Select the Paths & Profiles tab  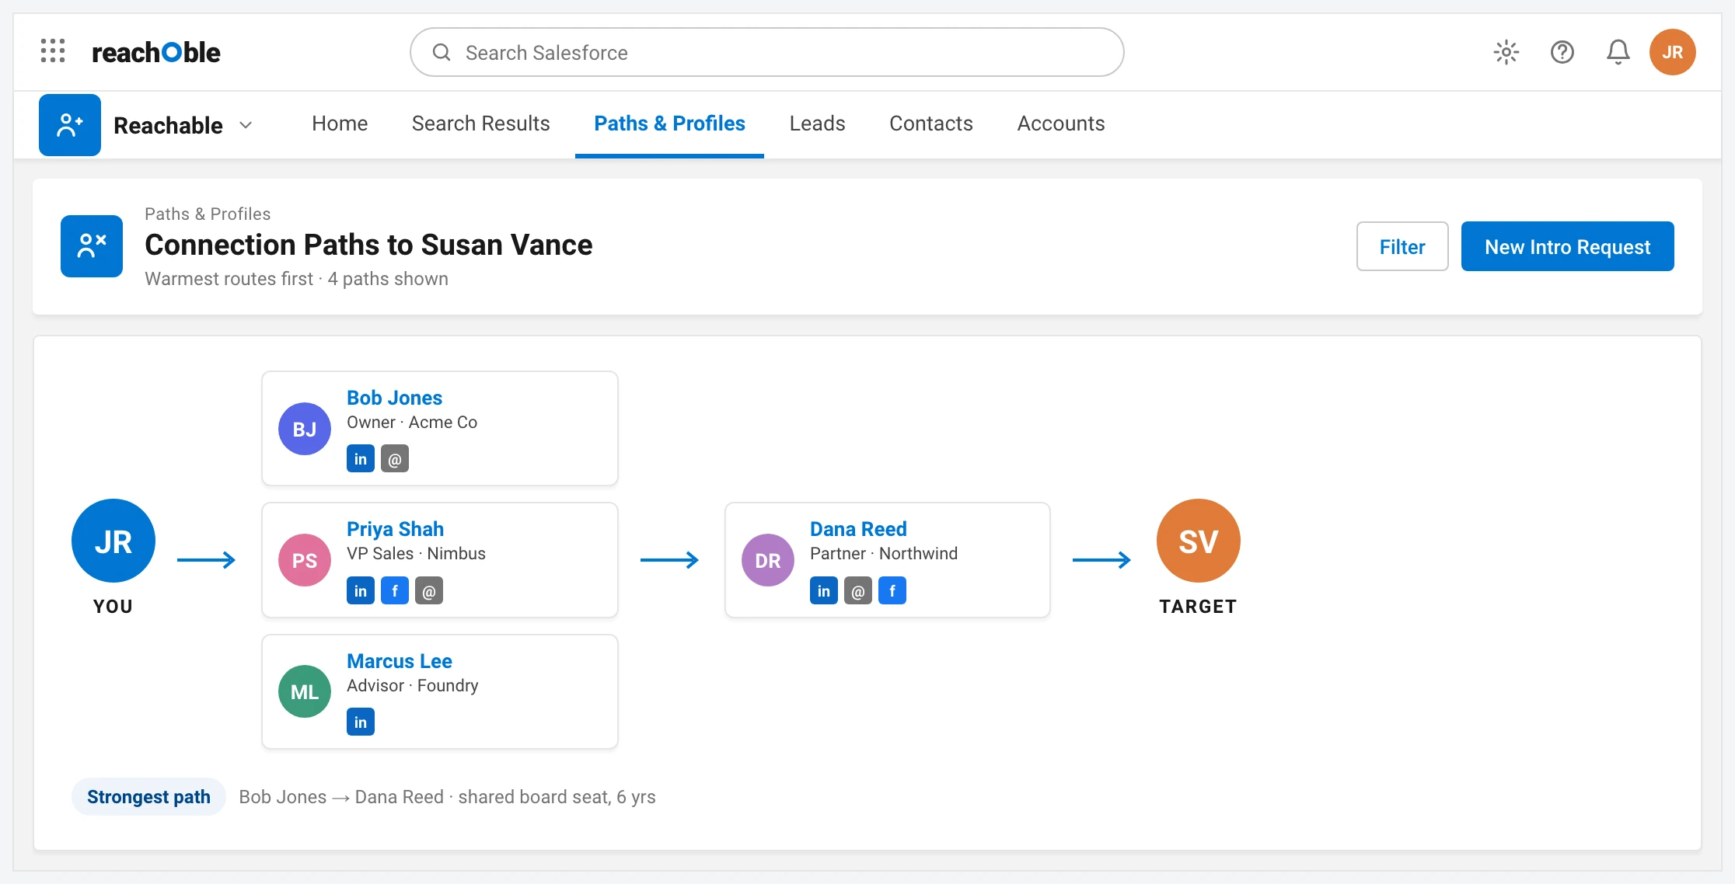tap(670, 124)
